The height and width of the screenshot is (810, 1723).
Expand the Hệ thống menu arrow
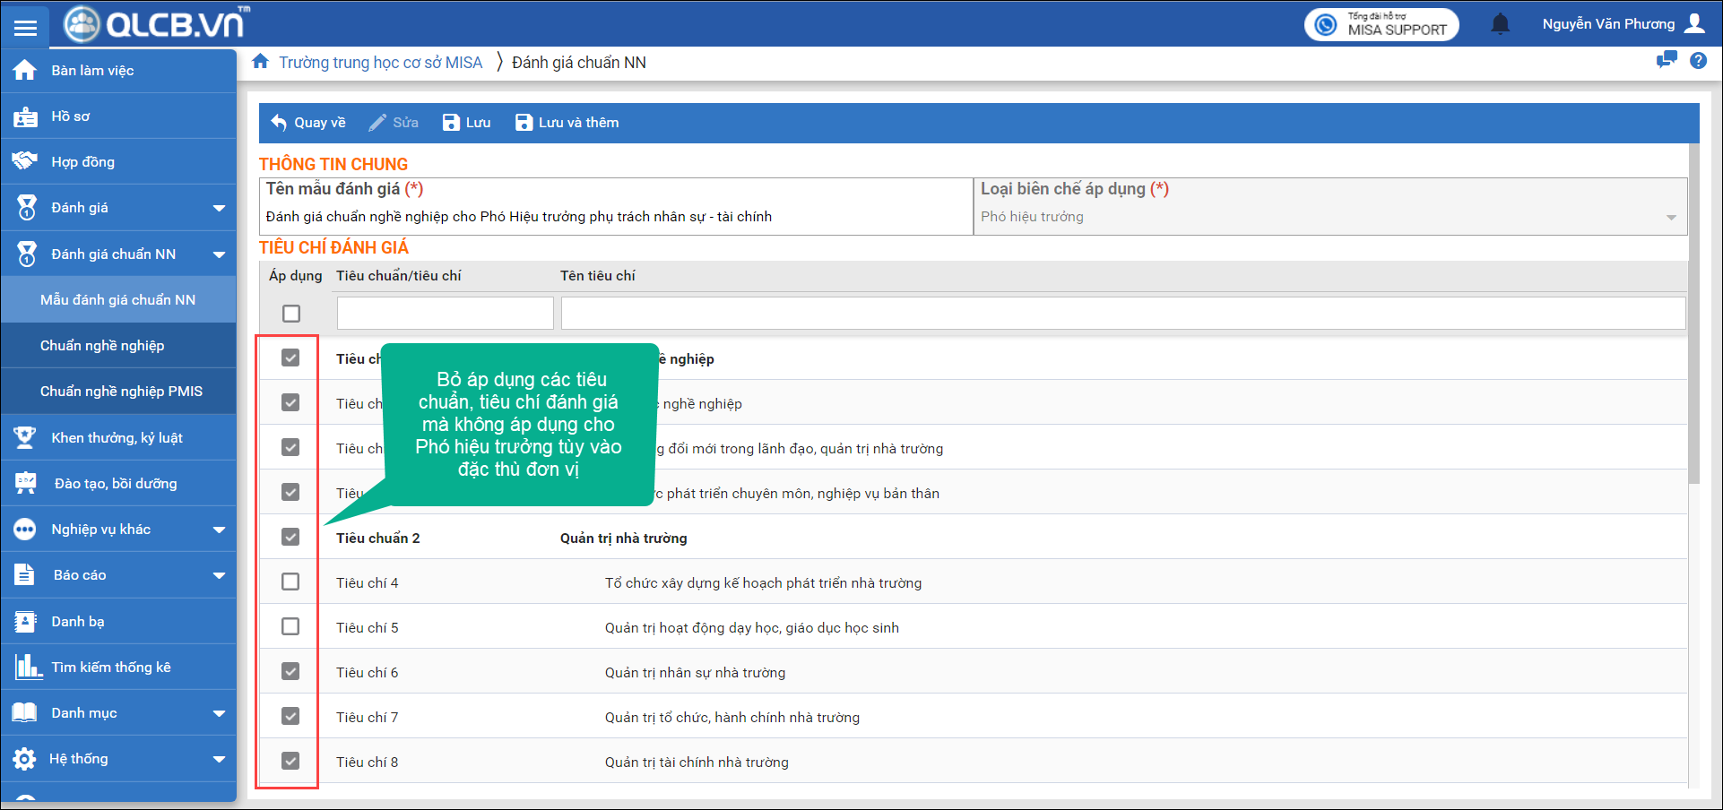coord(219,759)
